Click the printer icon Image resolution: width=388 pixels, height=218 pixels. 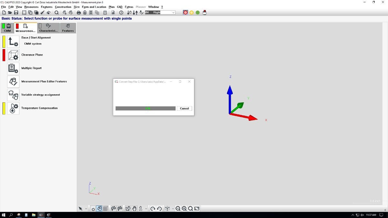(79, 13)
